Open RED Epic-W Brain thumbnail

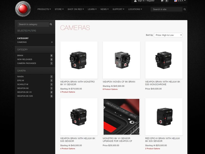pos(164,117)
